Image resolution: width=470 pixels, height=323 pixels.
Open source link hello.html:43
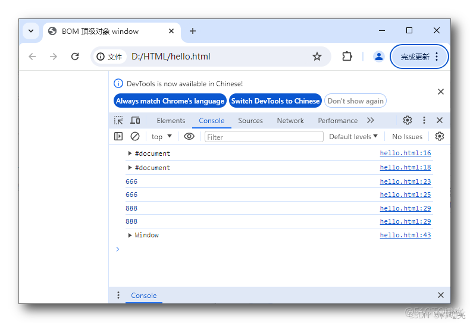coord(405,235)
